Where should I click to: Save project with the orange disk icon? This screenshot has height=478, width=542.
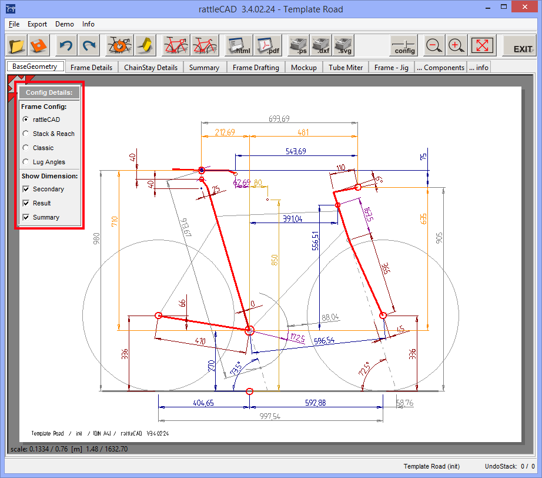pyautogui.click(x=38, y=45)
